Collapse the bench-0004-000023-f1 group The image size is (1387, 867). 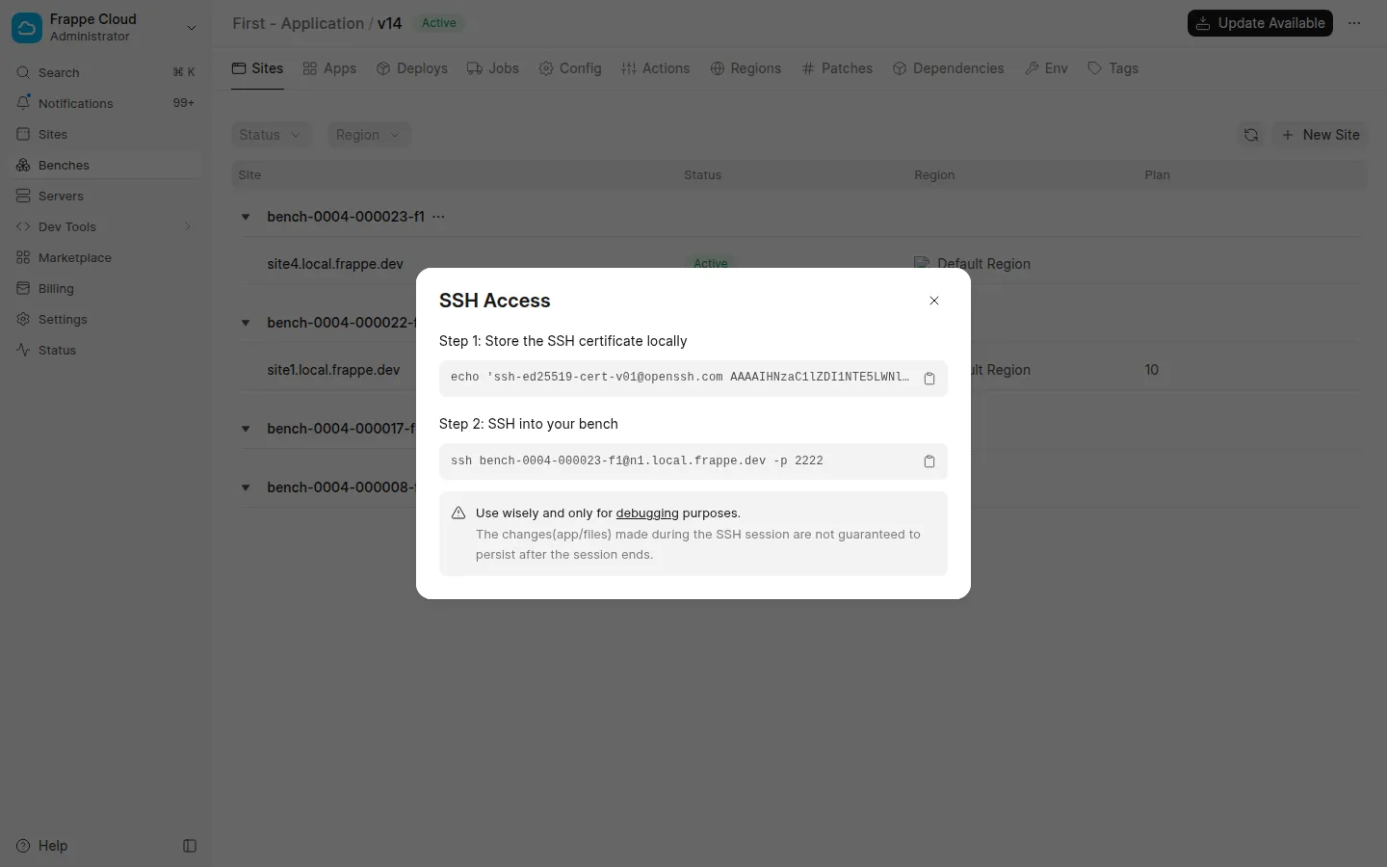(246, 217)
